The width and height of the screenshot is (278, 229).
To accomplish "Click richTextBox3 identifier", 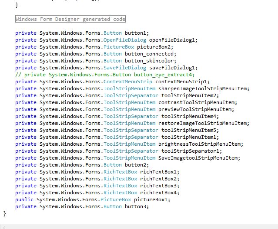I will [158, 186].
